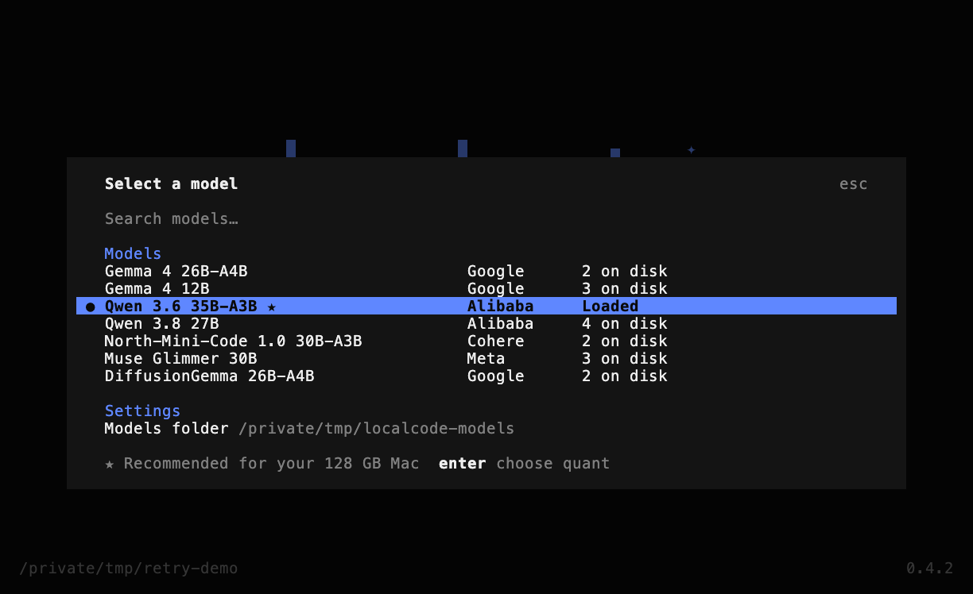Click the "Loaded" status on the Qwen 3.6 row

(x=611, y=307)
